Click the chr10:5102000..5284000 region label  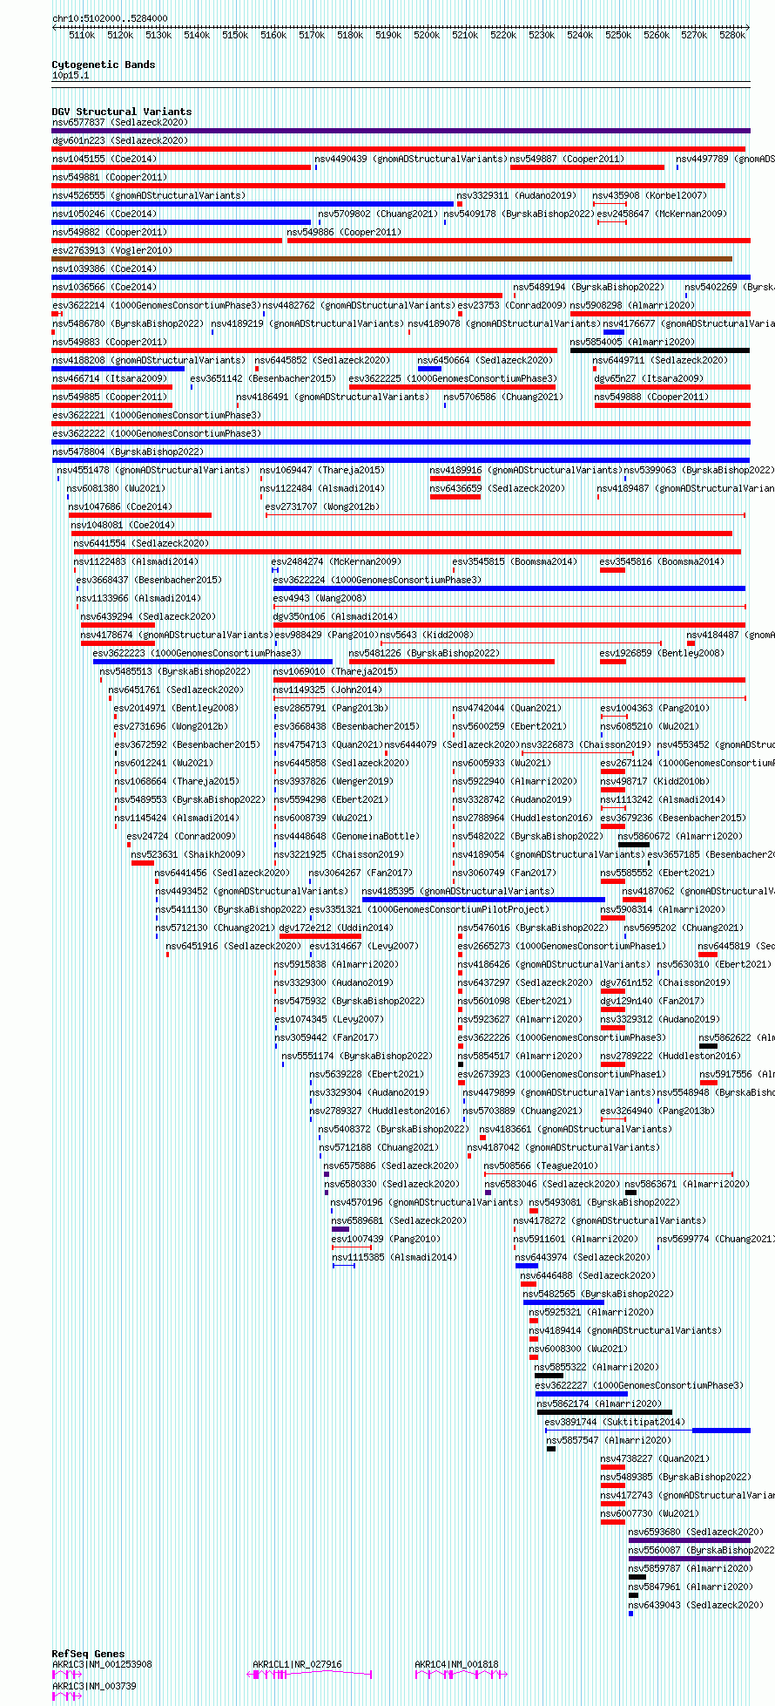[111, 18]
